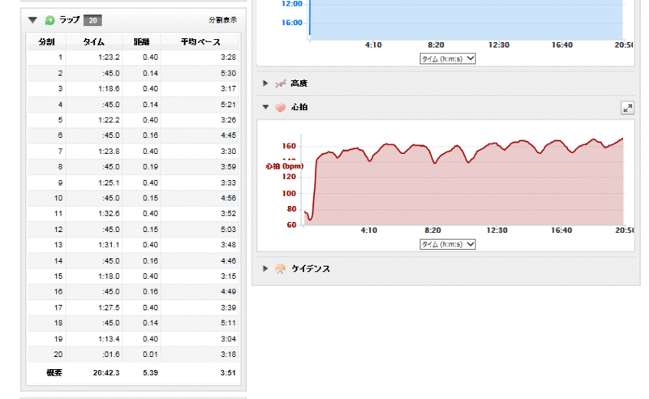Viewport: 649px width, 399px height.
Task: Collapse the 心拍 section arrow
Action: pyautogui.click(x=265, y=107)
